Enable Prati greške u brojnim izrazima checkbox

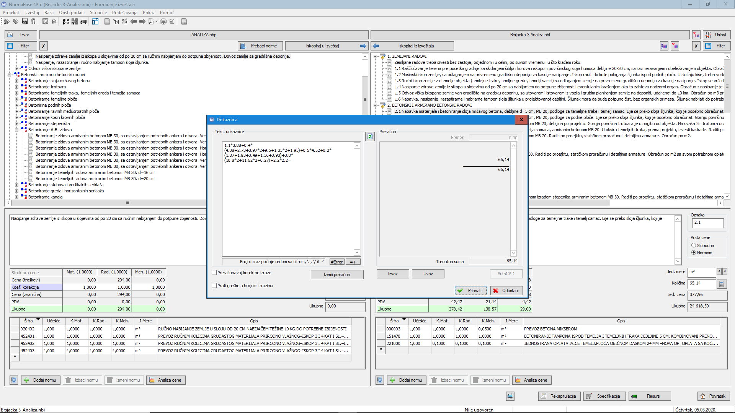point(214,286)
